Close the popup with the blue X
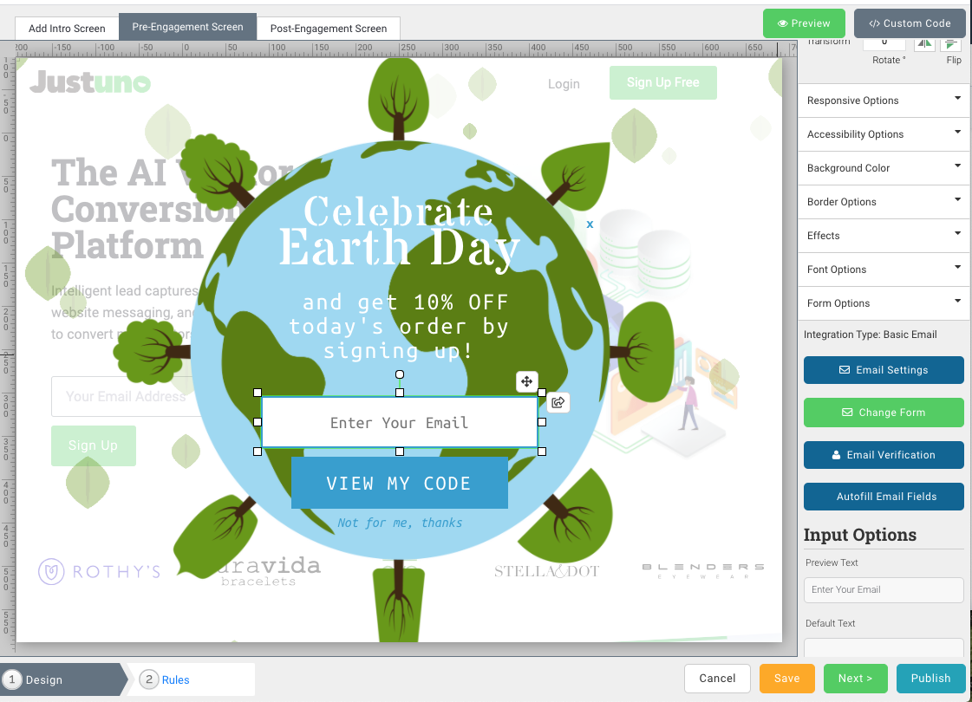The image size is (972, 702). [590, 224]
